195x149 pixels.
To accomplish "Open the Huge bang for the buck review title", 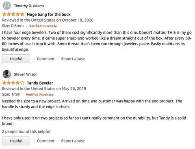I will click(x=49, y=14).
